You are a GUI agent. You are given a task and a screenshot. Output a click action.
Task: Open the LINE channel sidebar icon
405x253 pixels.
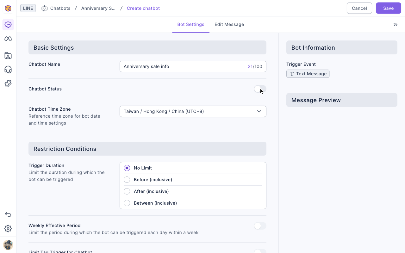pos(8,25)
